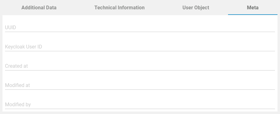Click the blue indicator under Meta tab

coord(253,15)
